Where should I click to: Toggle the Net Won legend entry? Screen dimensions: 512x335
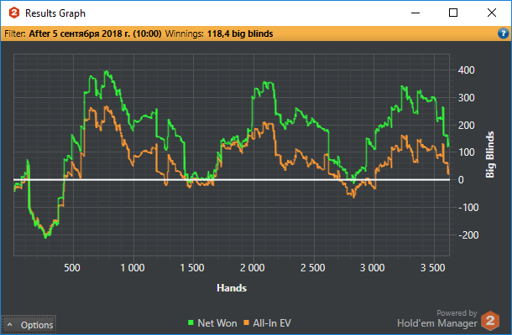212,323
